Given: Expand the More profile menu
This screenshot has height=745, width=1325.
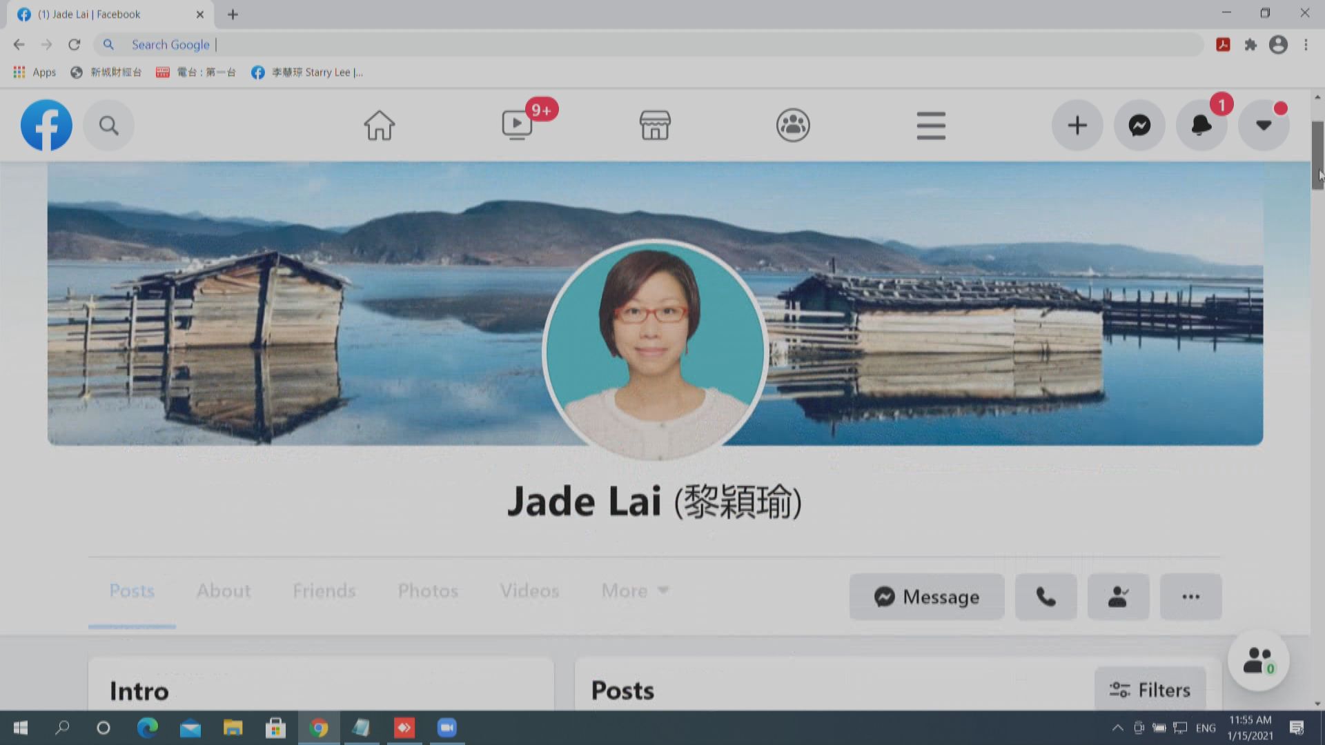Looking at the screenshot, I should click(635, 591).
